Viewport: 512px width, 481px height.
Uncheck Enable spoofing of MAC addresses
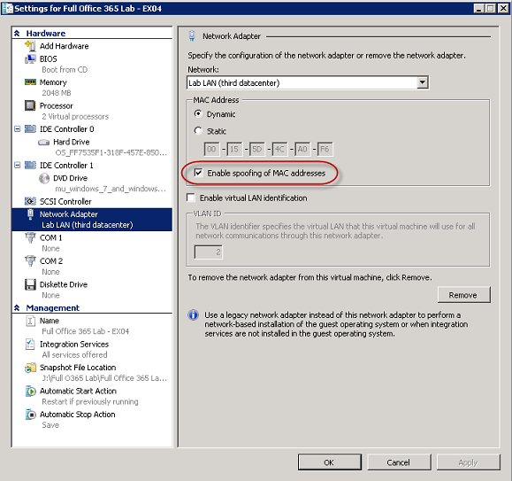pyautogui.click(x=198, y=173)
